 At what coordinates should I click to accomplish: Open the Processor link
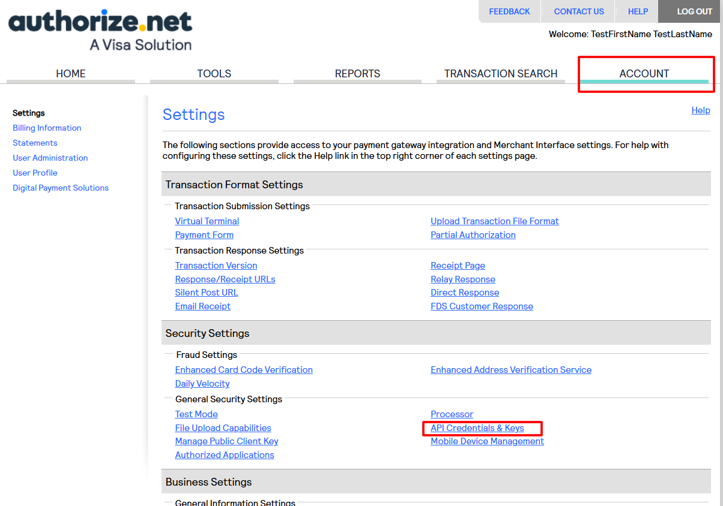click(452, 414)
